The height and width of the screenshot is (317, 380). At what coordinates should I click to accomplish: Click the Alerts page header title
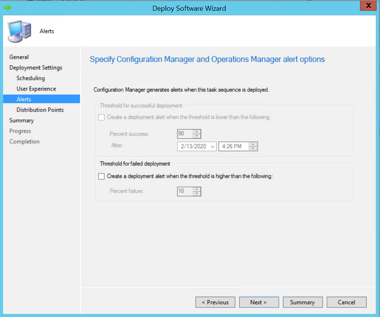coord(47,31)
